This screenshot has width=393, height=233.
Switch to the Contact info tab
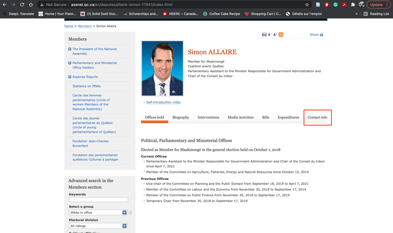coord(317,117)
